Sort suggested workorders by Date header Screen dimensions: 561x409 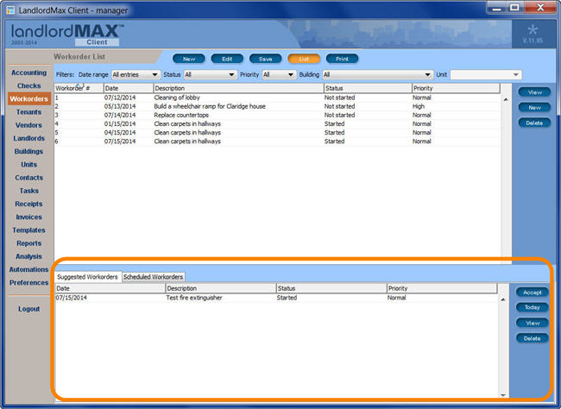110,288
